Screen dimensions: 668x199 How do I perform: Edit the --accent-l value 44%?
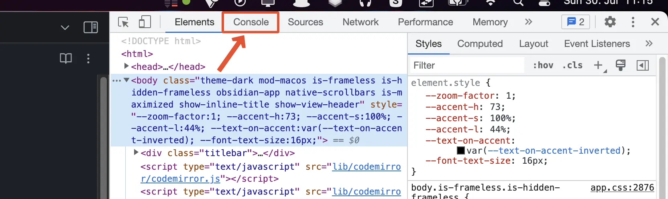pyautogui.click(x=498, y=129)
